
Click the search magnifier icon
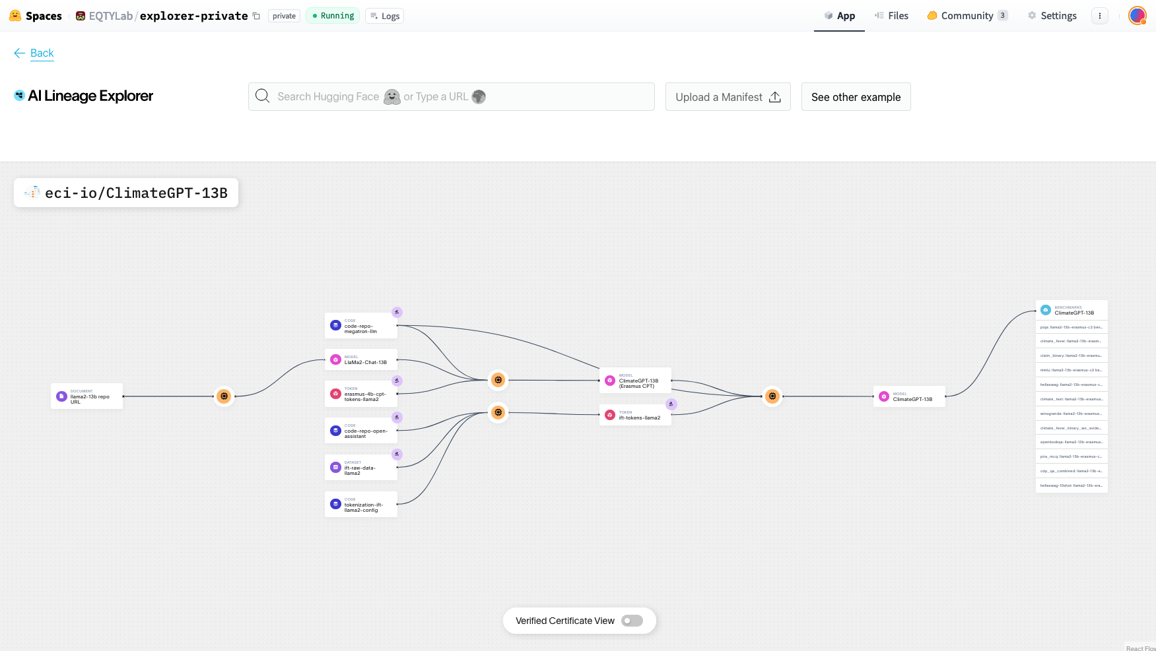click(x=262, y=96)
